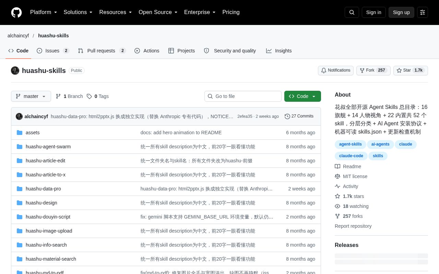Open the huashu-agent-swarm folder

(x=48, y=147)
